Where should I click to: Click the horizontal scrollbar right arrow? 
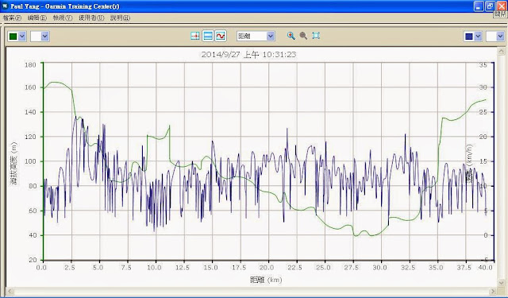(493, 291)
